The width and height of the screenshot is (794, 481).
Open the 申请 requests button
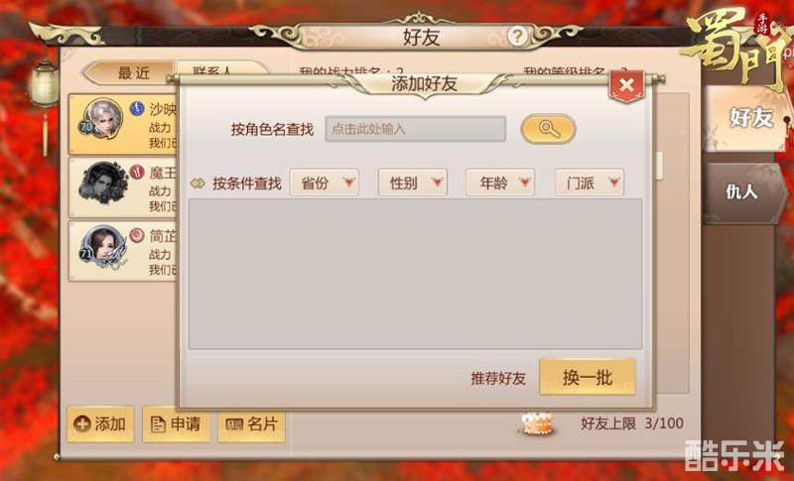coord(176,423)
